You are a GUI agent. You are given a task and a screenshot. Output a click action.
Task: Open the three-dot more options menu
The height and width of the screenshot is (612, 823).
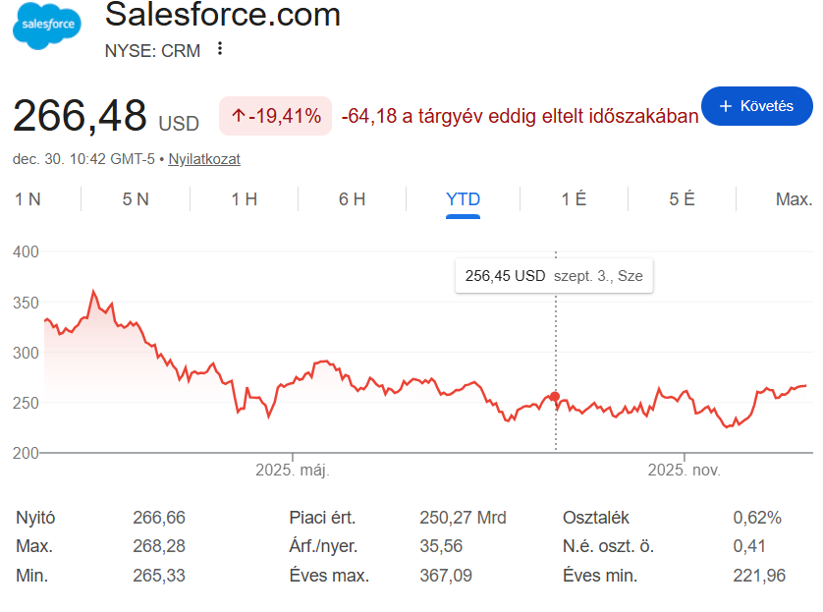point(220,49)
